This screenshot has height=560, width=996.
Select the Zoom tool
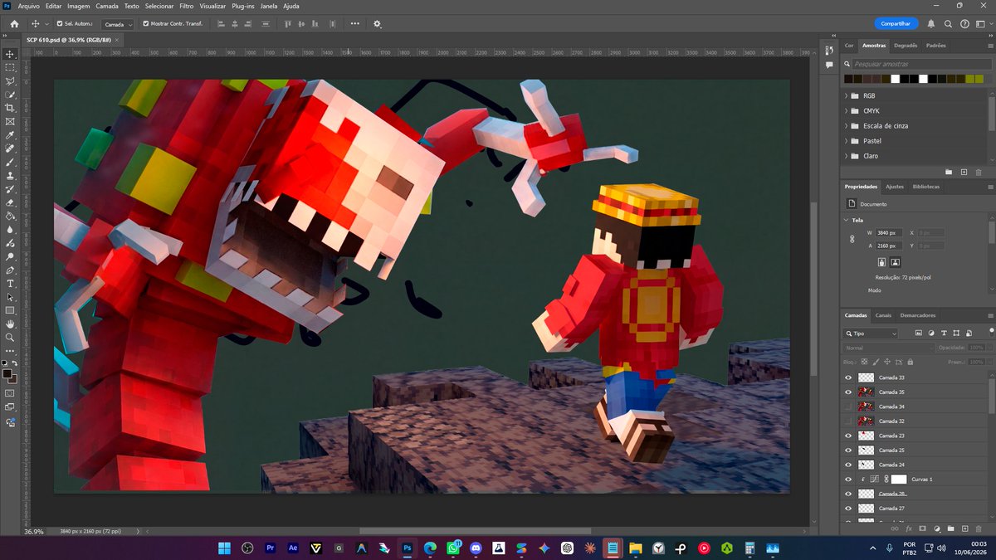(10, 338)
